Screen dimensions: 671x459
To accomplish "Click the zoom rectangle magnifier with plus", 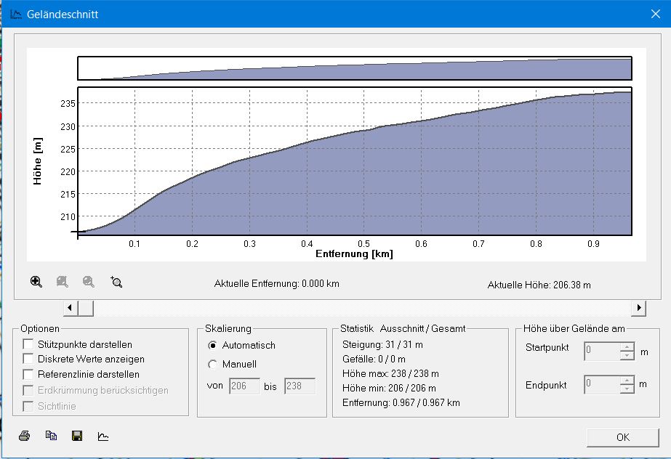I will point(116,282).
